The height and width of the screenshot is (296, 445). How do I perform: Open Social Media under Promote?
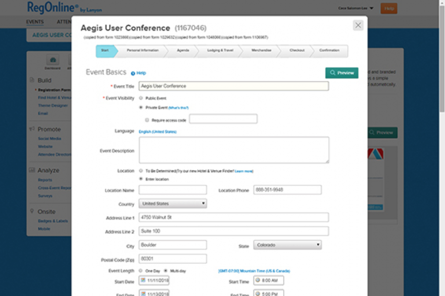click(50, 139)
